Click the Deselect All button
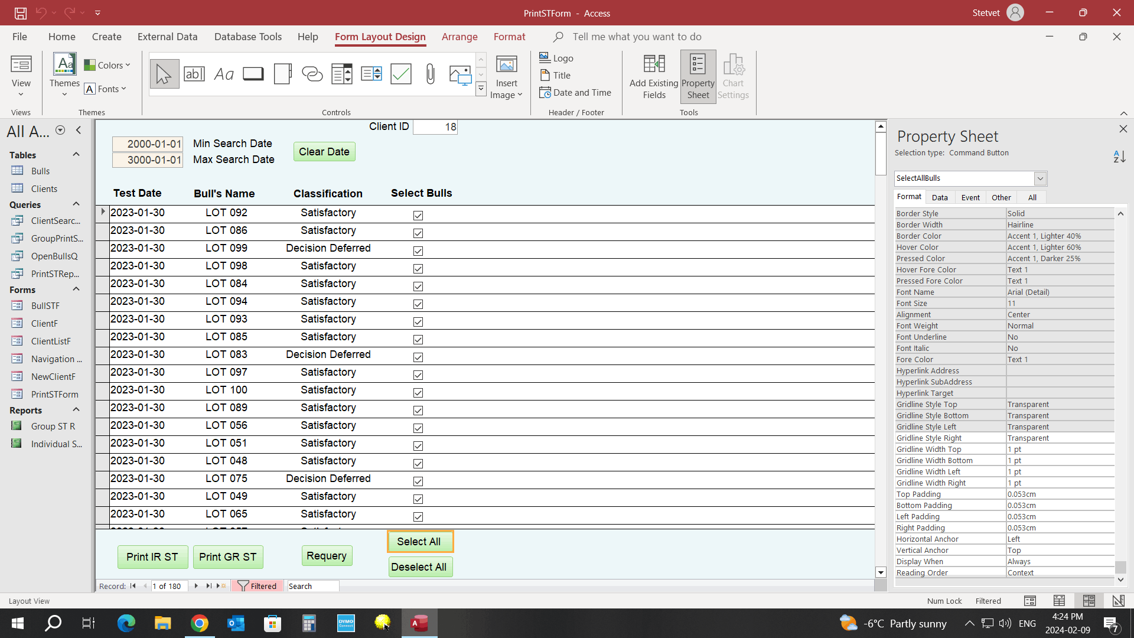 [420, 567]
